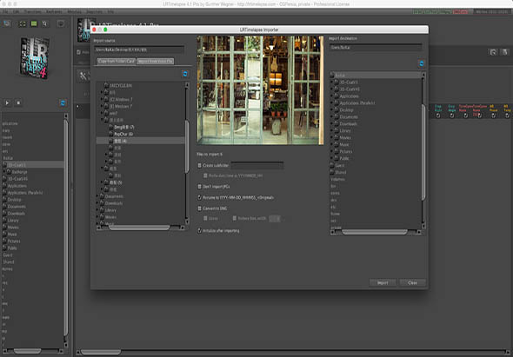513x357 pixels.
Task: Click the $RECYCLE.BIN folder icon in source tree
Action: point(106,85)
